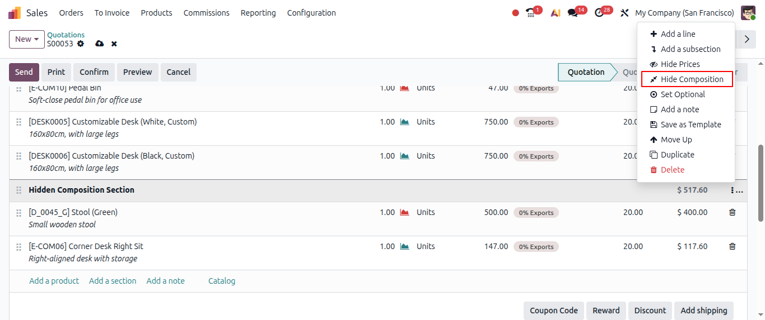Choose Add a line from the section menu
This screenshot has height=320, width=765.
coord(685,34)
